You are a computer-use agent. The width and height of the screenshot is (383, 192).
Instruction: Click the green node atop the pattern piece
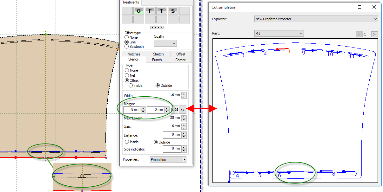46,34
